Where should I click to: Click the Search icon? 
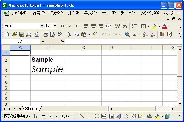(x=36, y=34)
